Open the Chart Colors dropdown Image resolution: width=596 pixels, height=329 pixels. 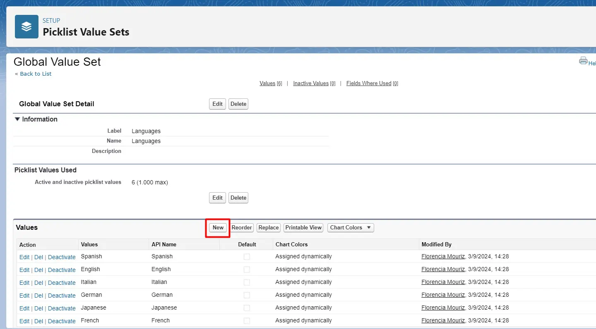tap(351, 228)
